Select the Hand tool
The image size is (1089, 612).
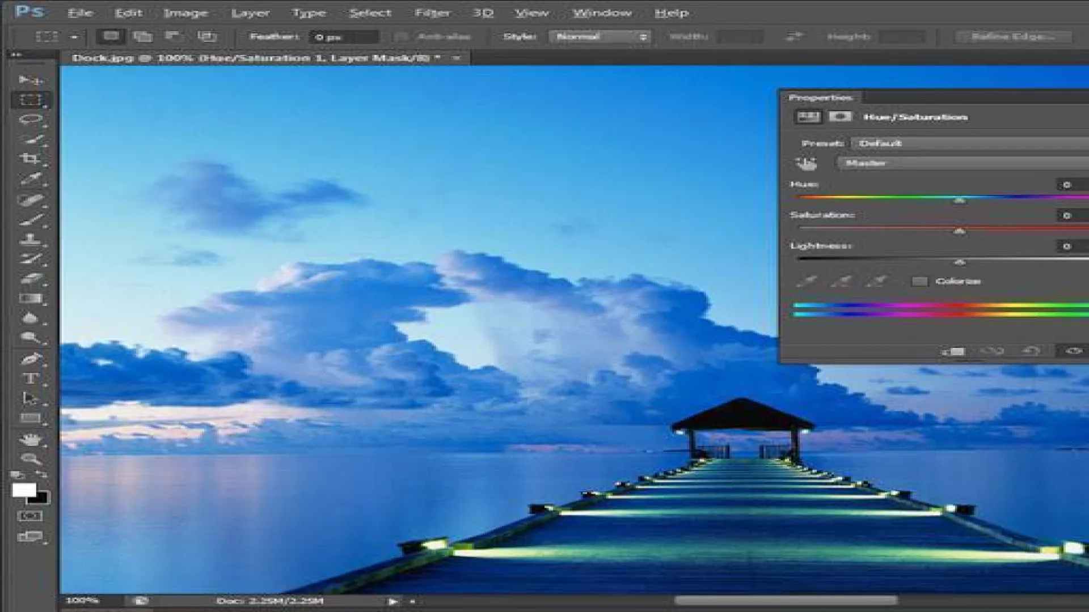click(30, 439)
